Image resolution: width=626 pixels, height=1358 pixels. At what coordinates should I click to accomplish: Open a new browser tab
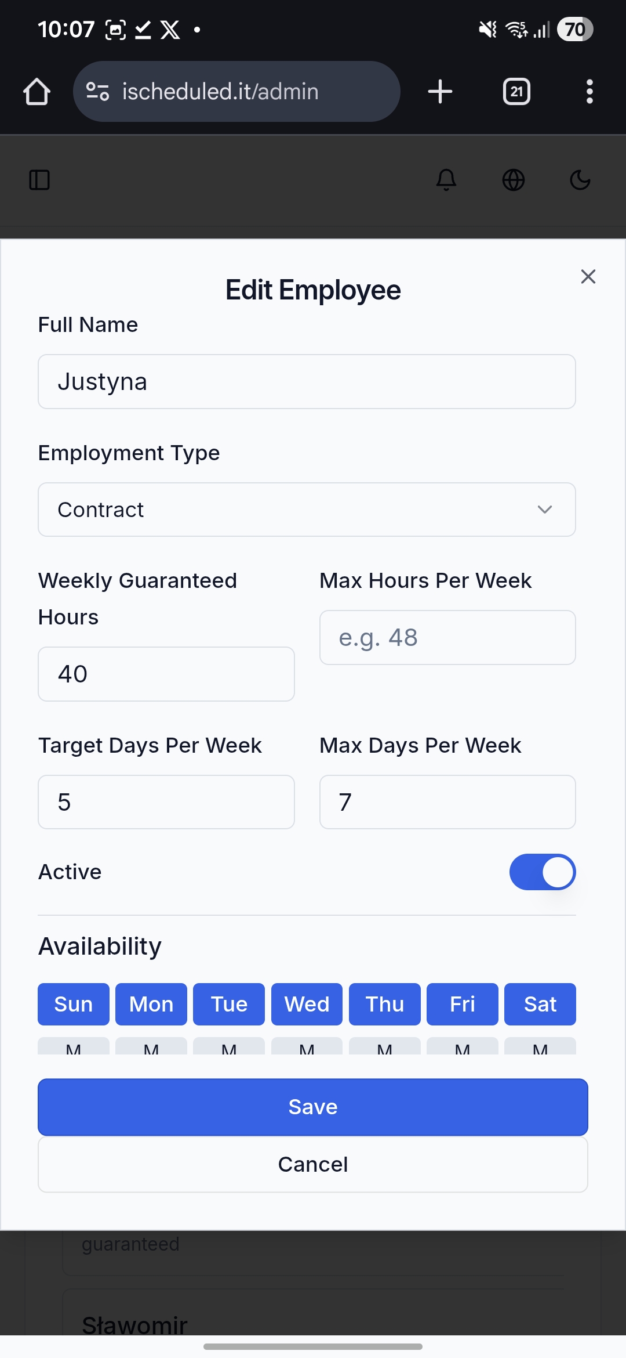pos(440,92)
